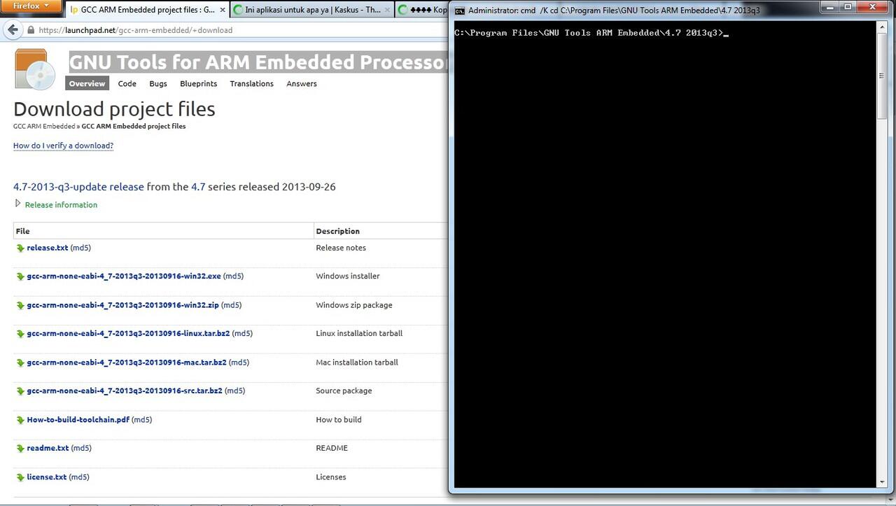
Task: Open md5 link for release.txt
Action: pyautogui.click(x=80, y=248)
